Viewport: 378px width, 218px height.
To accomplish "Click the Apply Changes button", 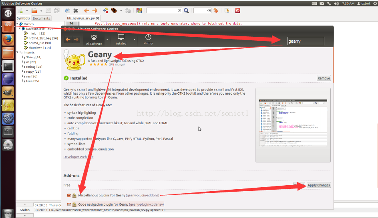I will click(318, 185).
